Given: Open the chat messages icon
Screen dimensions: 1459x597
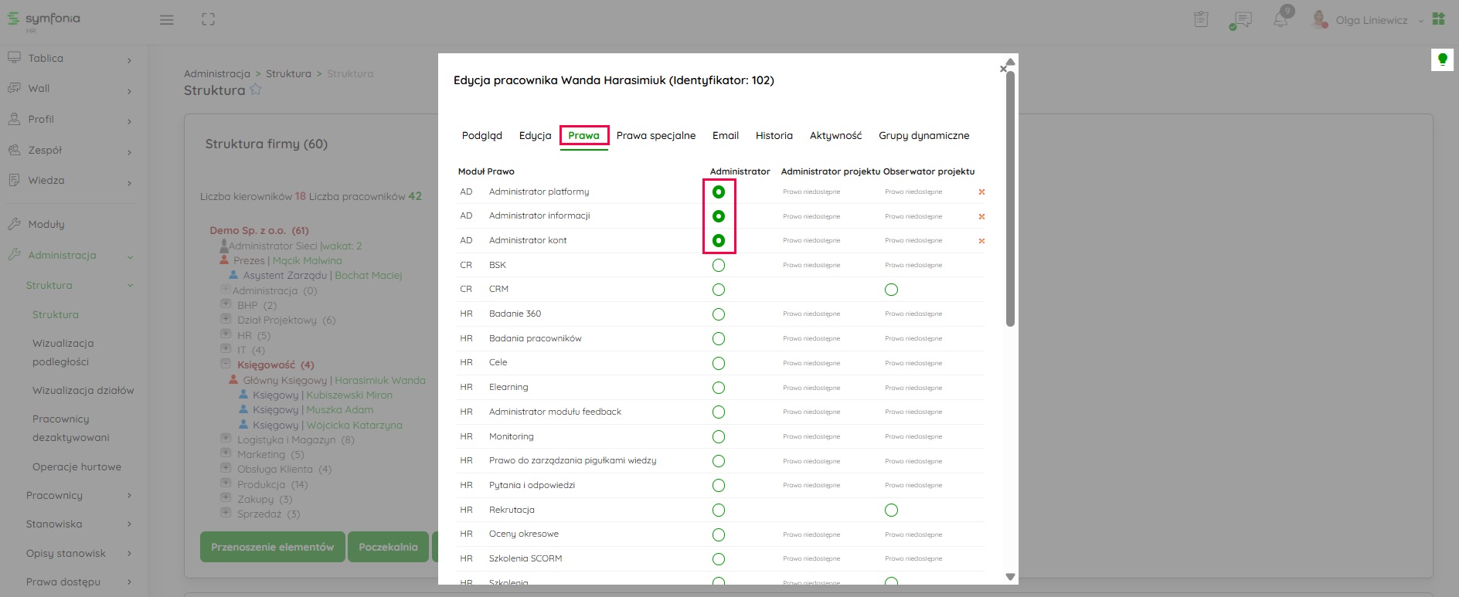Looking at the screenshot, I should click(1242, 20).
